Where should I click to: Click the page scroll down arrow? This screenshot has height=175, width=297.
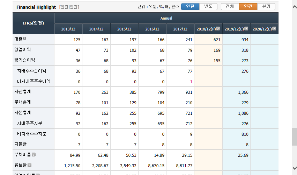(294, 168)
